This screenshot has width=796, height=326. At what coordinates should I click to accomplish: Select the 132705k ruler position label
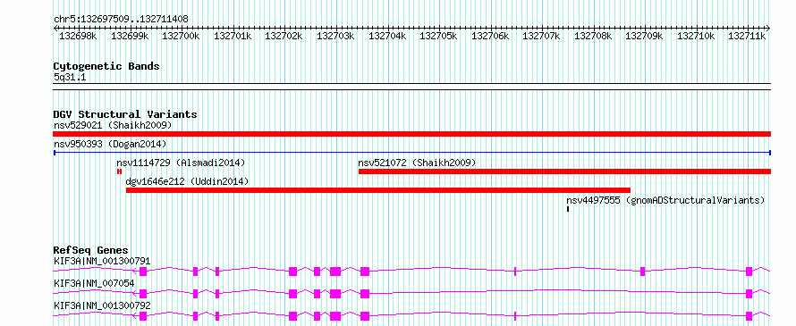click(x=438, y=36)
